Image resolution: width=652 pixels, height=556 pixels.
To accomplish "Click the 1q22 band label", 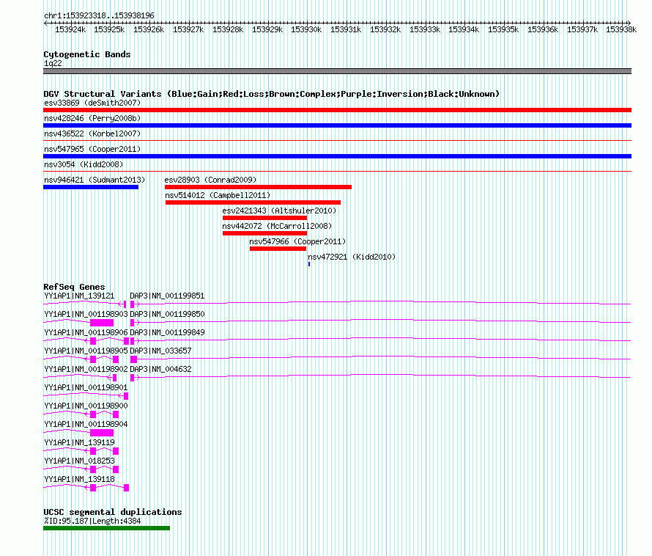I will 53,63.
